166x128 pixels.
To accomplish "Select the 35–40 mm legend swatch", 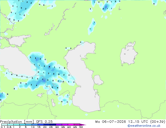I will (65, 125).
